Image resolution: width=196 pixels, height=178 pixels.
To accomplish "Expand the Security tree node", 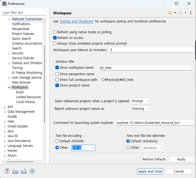I will [x=9, y=54].
